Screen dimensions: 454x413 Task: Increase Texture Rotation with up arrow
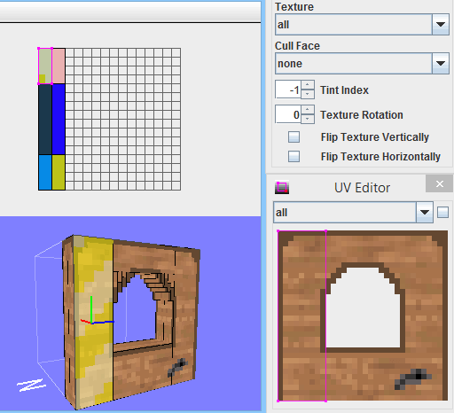point(308,110)
